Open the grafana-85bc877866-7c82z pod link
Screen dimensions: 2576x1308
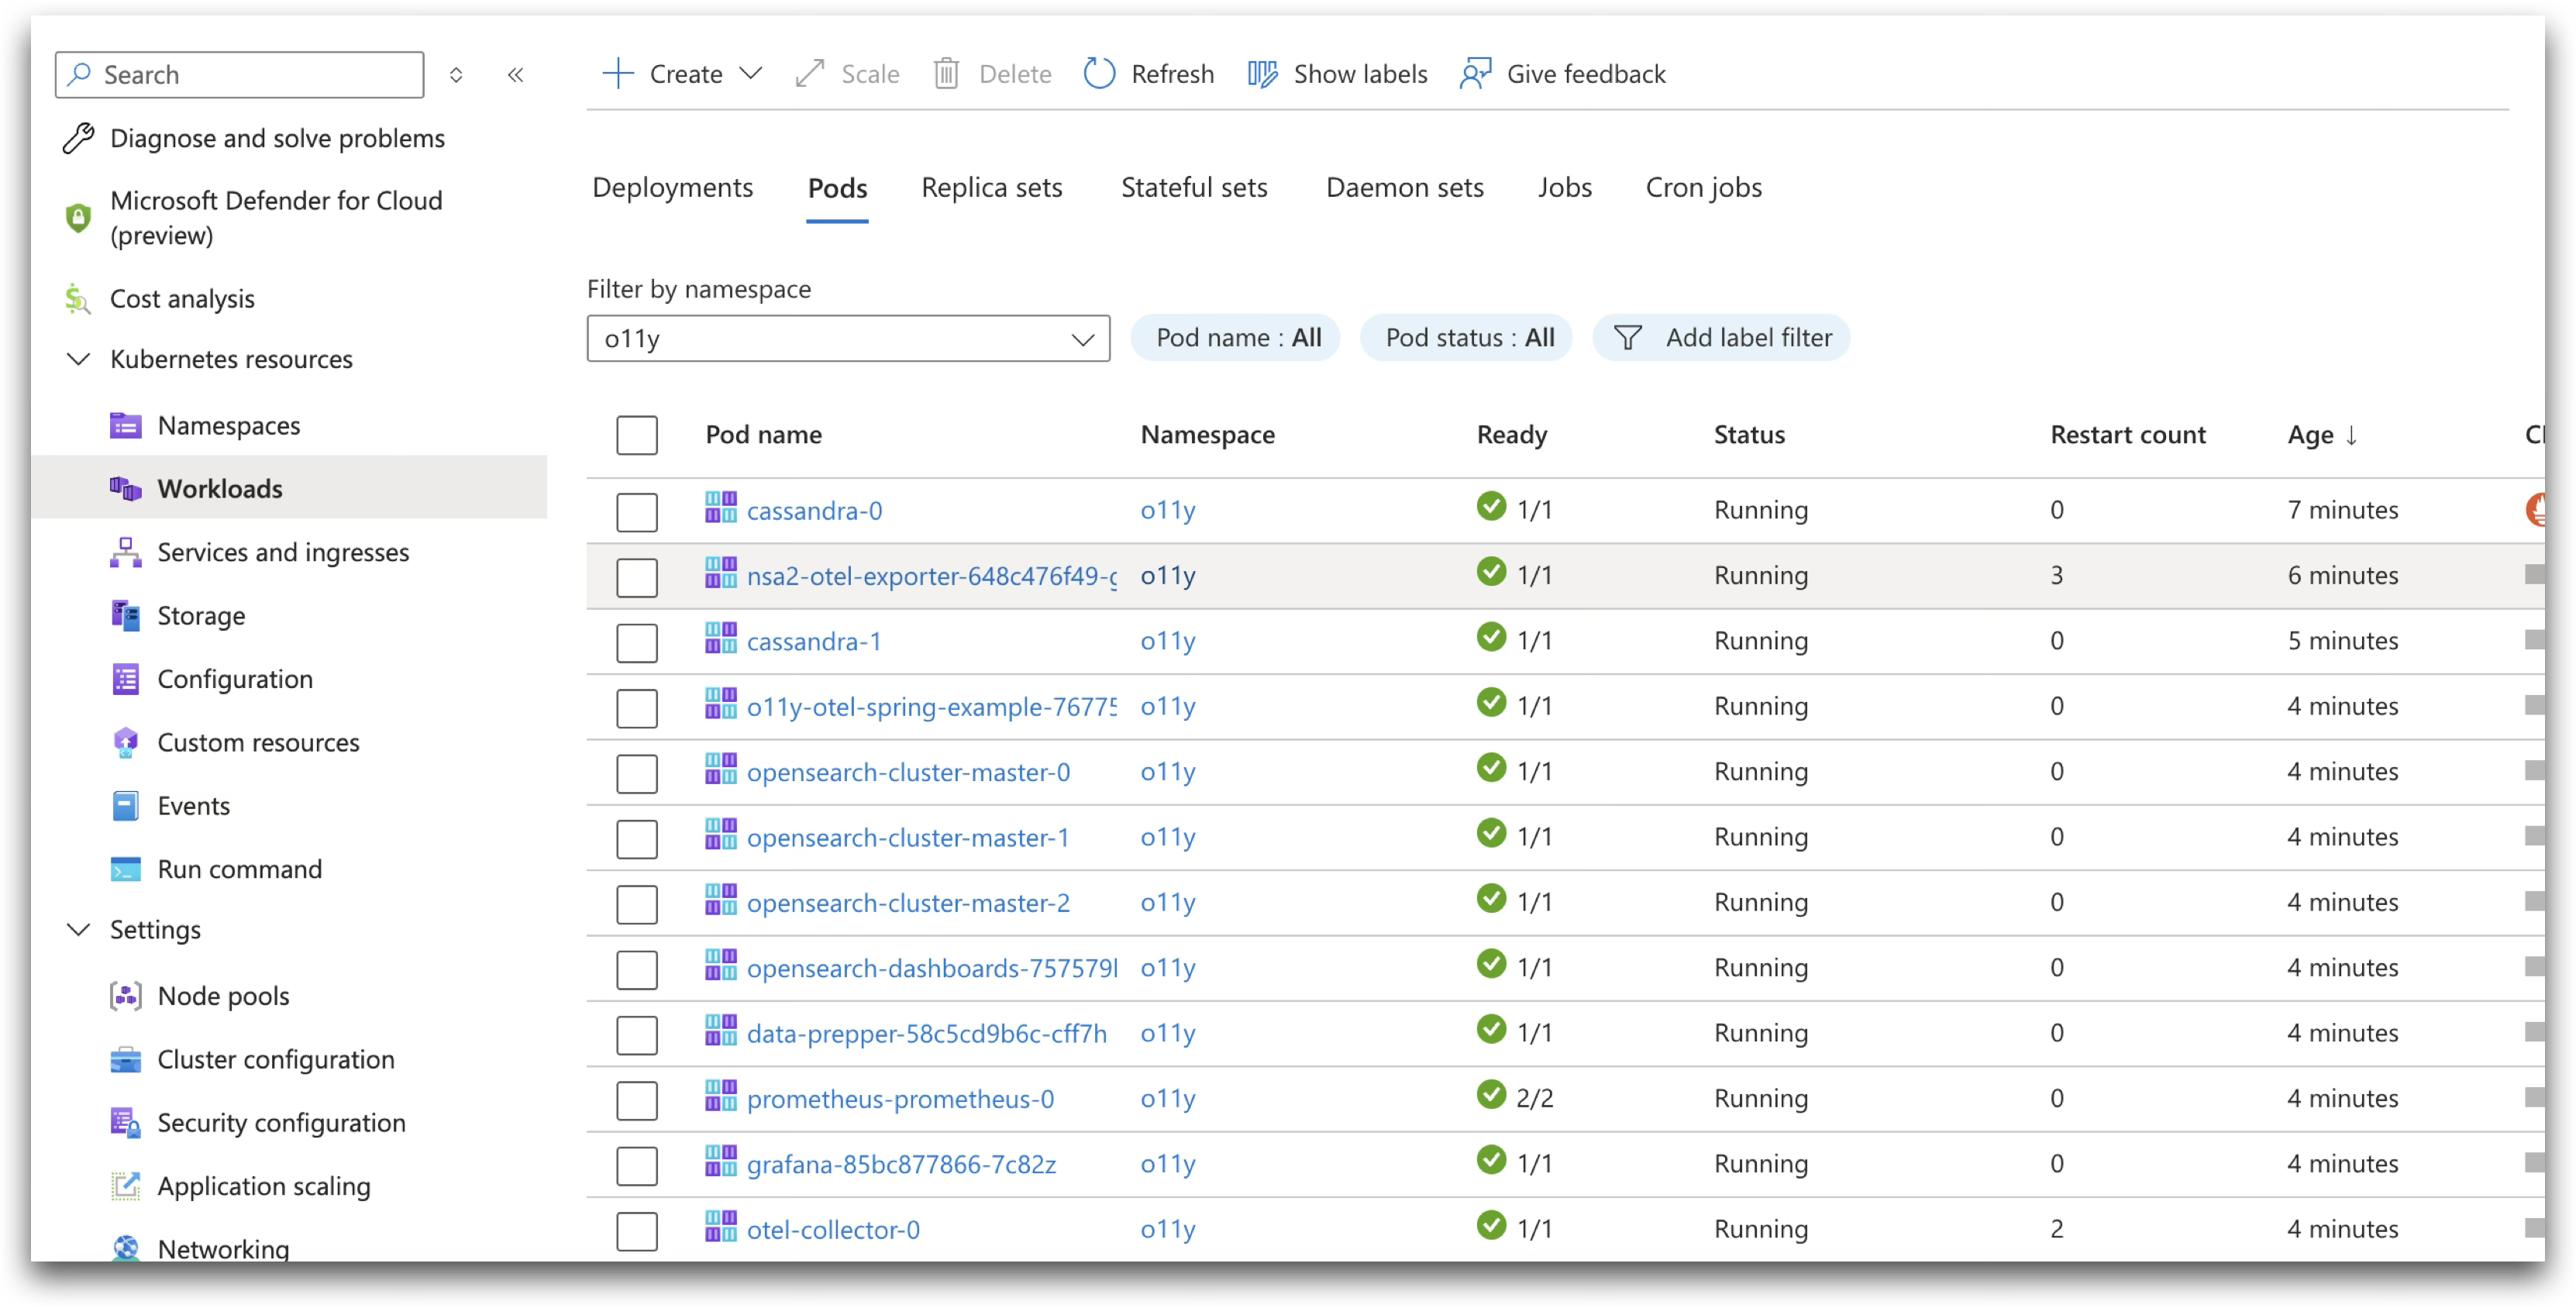tap(901, 1165)
